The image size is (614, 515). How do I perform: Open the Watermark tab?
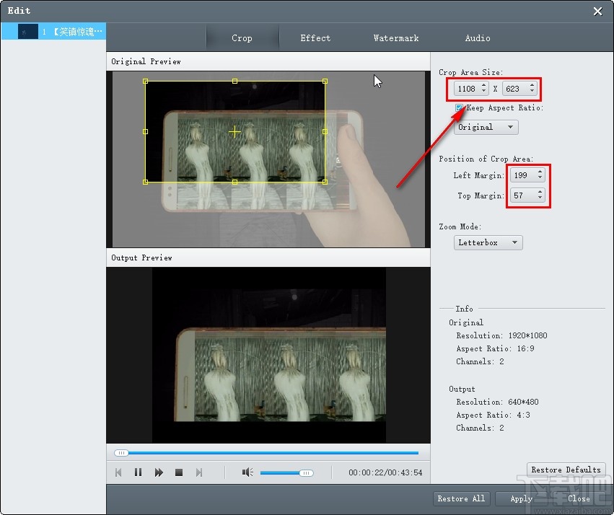pyautogui.click(x=396, y=38)
